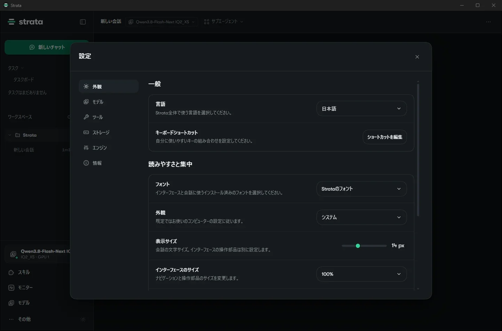Open the フォント dropdown showing Strataのフォント

[361, 189]
